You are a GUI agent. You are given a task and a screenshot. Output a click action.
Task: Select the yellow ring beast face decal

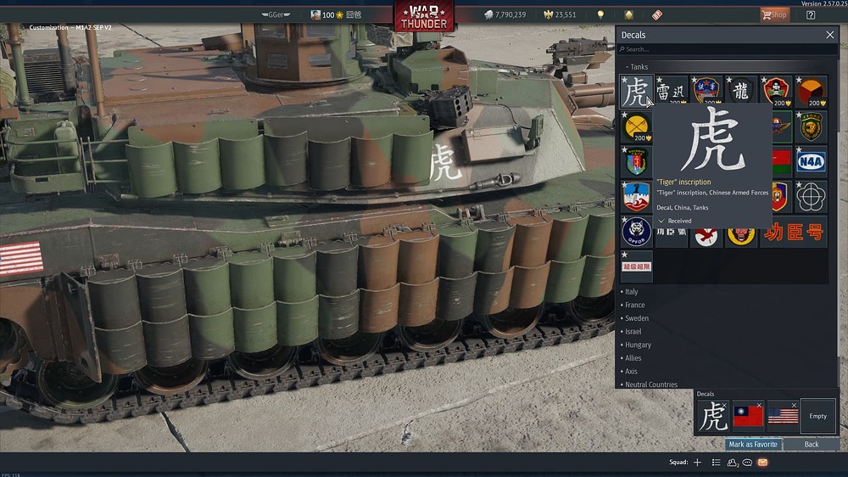(741, 237)
